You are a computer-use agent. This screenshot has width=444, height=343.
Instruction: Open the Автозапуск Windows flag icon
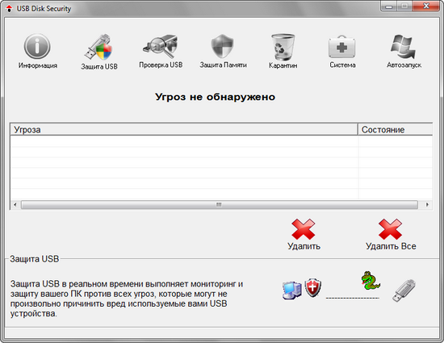pos(404,47)
